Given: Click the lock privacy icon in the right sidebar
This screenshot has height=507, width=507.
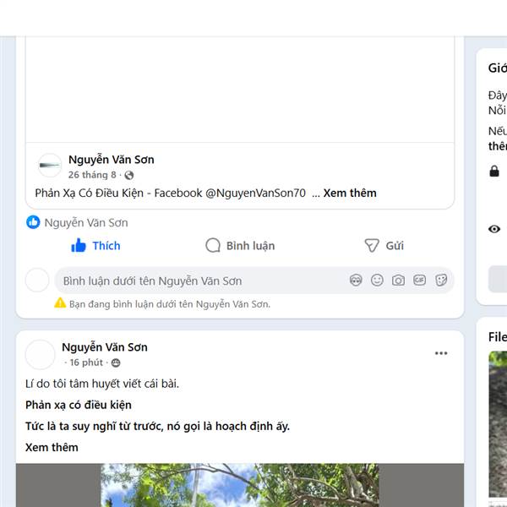Looking at the screenshot, I should click(x=494, y=171).
